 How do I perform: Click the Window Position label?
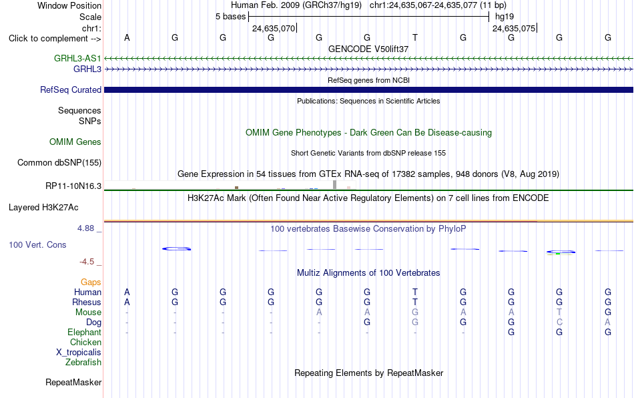[69, 5]
